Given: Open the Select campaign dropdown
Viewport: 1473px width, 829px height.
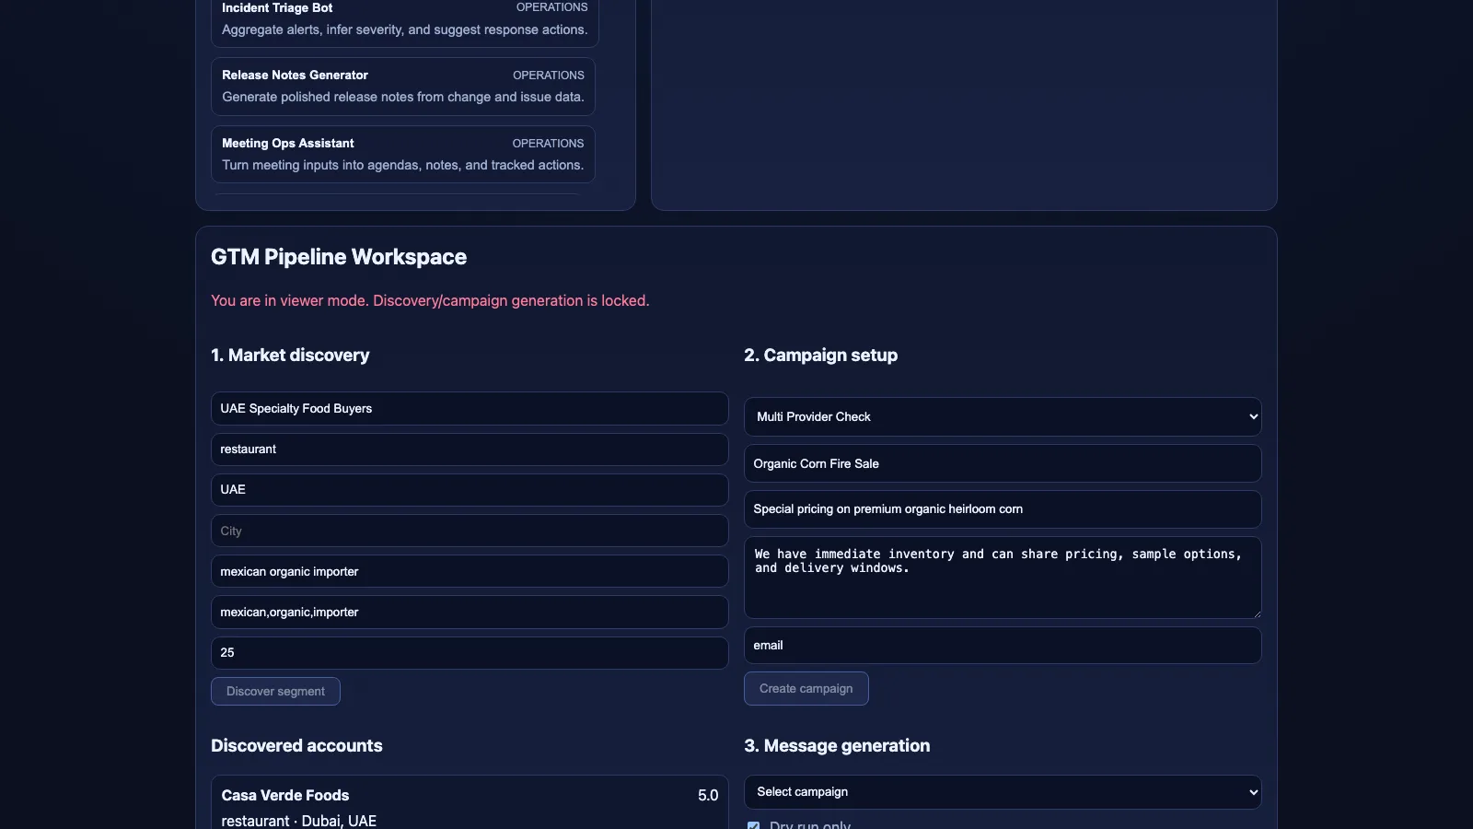Looking at the screenshot, I should pos(1002,792).
